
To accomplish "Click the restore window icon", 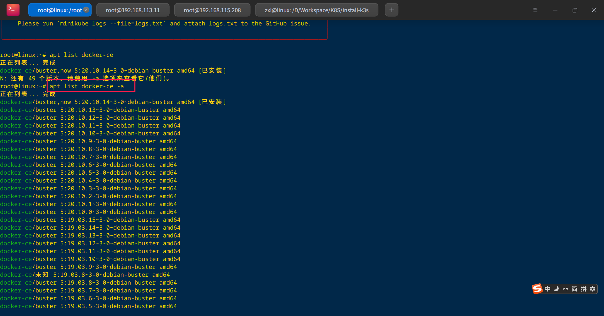I will [575, 10].
